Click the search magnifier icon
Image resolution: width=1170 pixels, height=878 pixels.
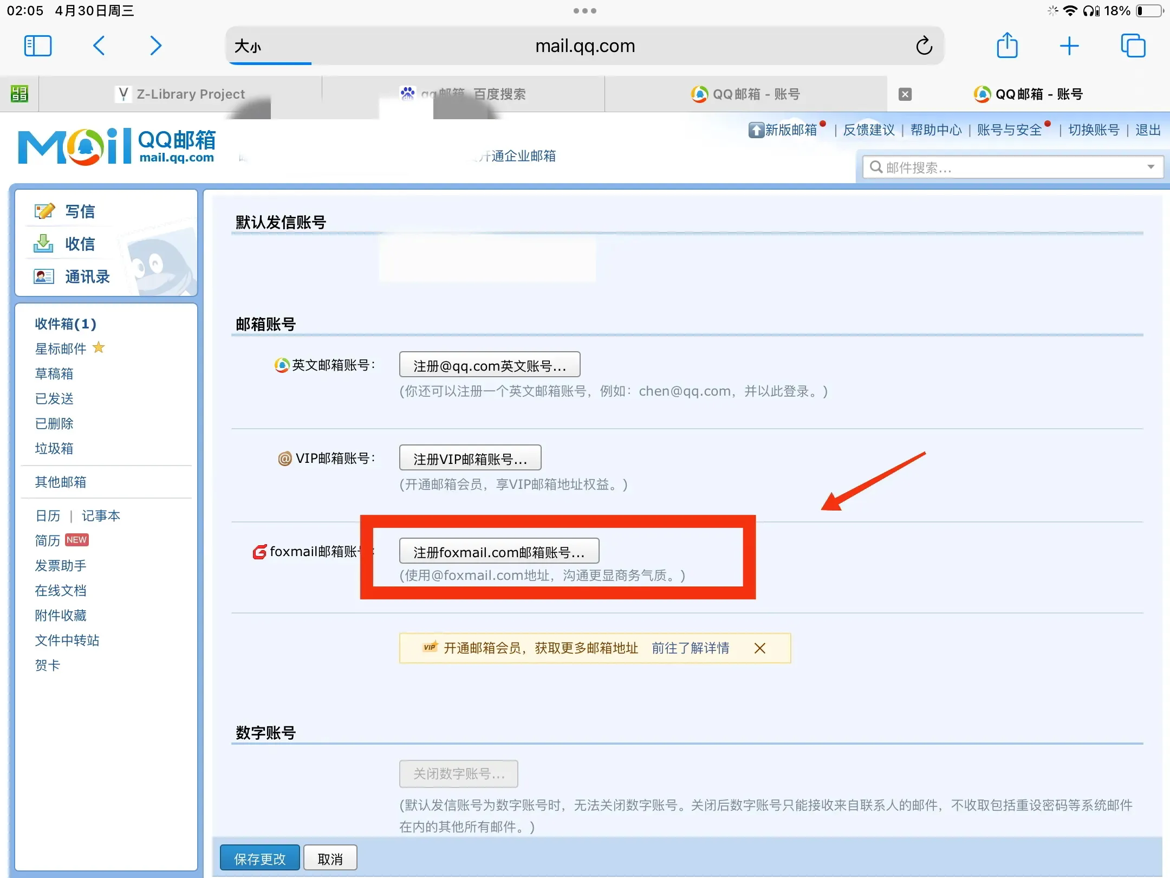pos(876,167)
